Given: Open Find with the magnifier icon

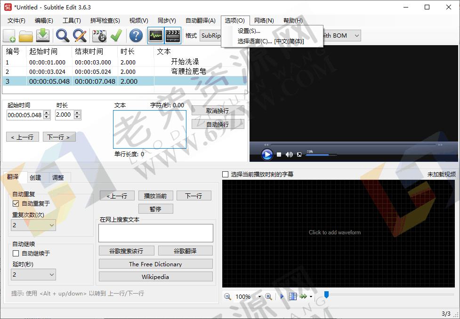Looking at the screenshot, I should 62,36.
